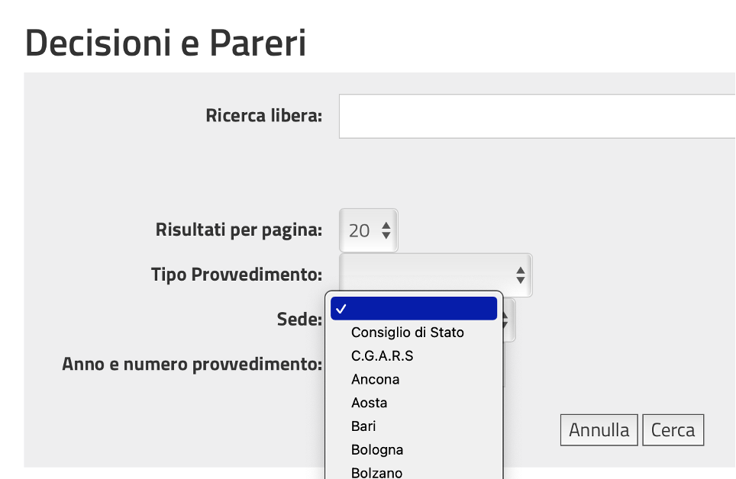This screenshot has width=736, height=479.
Task: Click the Ricerca libera text field
Action: (x=534, y=117)
